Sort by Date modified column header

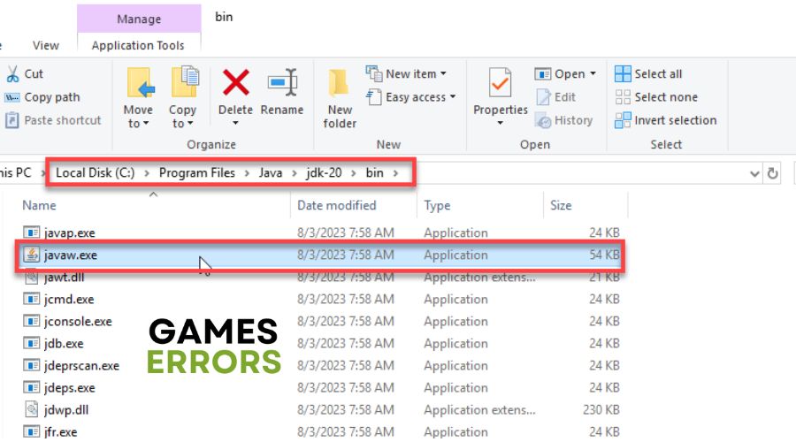pyautogui.click(x=337, y=205)
